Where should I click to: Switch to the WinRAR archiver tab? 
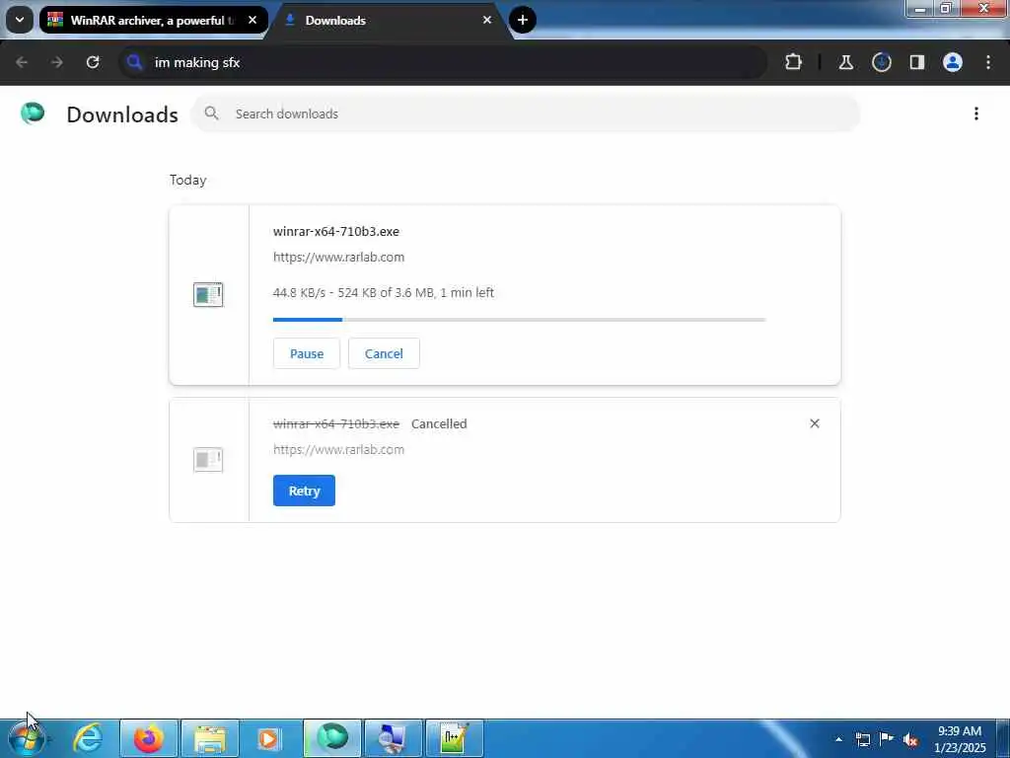153,20
